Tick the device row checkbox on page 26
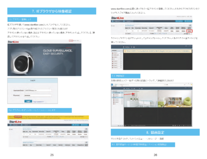Viewport: 207px width, 159px height. 126,31
